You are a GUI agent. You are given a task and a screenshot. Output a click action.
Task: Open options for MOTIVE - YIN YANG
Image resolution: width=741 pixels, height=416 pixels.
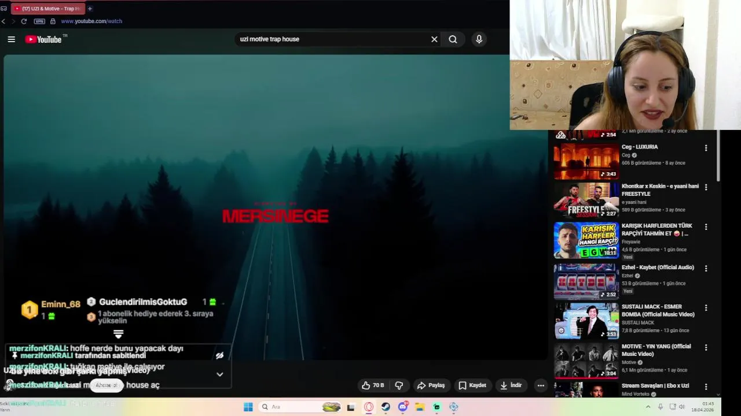coord(706,347)
